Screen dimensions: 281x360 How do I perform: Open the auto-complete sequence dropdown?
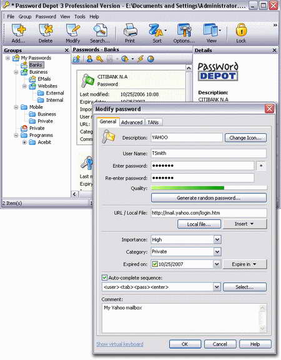tap(217, 287)
